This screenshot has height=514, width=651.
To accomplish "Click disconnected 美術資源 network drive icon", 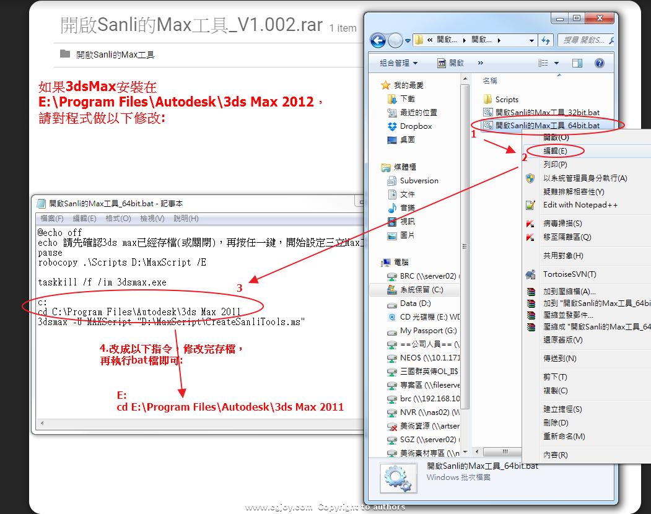I will tap(392, 427).
